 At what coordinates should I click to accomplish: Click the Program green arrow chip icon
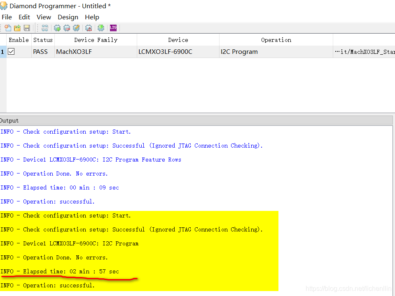click(x=101, y=28)
